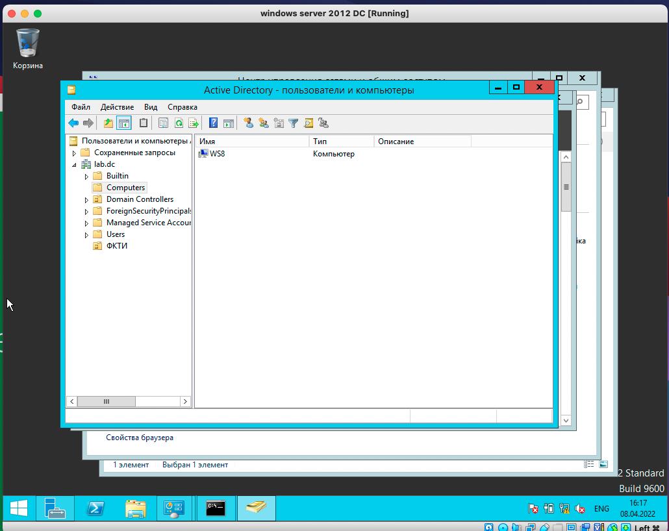Click tree pane scroll right arrow
The width and height of the screenshot is (669, 531).
coord(185,401)
